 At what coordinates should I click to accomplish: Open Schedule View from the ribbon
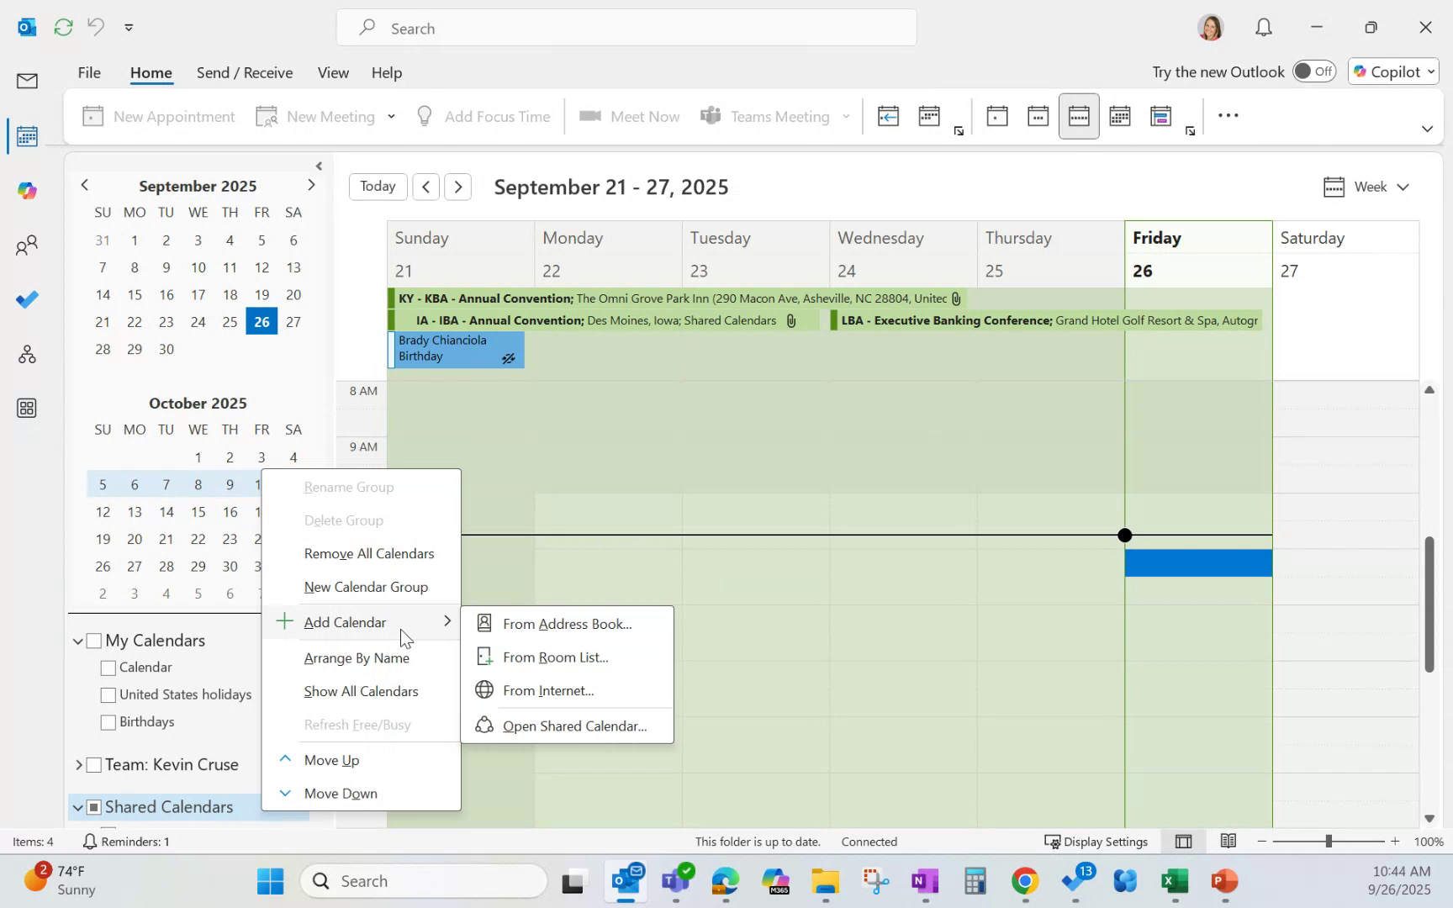[1160, 115]
